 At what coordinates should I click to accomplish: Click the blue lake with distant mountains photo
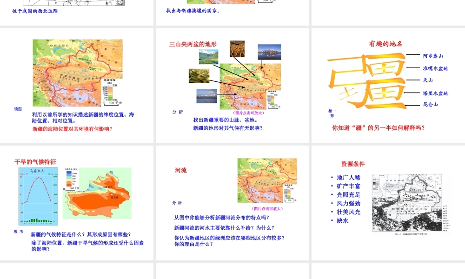tap(207, 96)
